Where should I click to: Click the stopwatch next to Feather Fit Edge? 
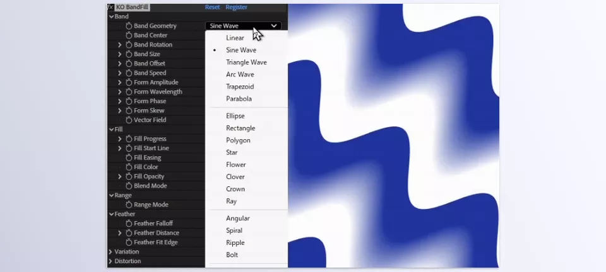(129, 242)
